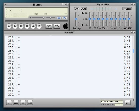Click the 14K band slider handle
Screen dimensions: 139x111
125,19
